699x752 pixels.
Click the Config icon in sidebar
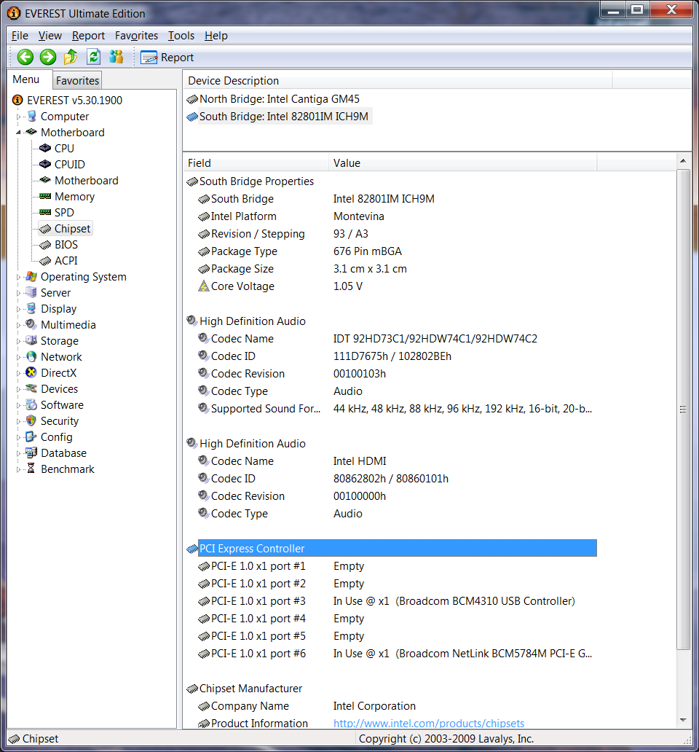pos(31,436)
